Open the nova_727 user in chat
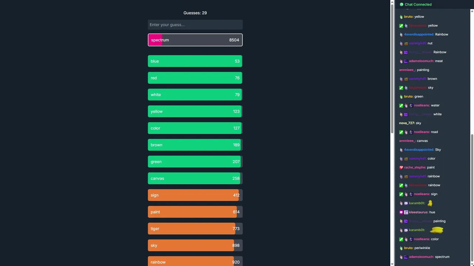 [x=407, y=123]
